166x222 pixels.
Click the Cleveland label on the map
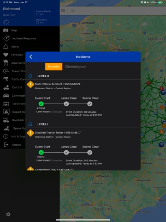pyautogui.click(x=88, y=23)
